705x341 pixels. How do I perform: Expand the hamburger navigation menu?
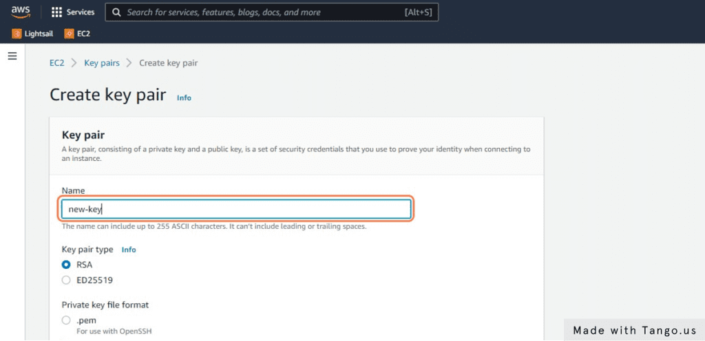pos(12,56)
